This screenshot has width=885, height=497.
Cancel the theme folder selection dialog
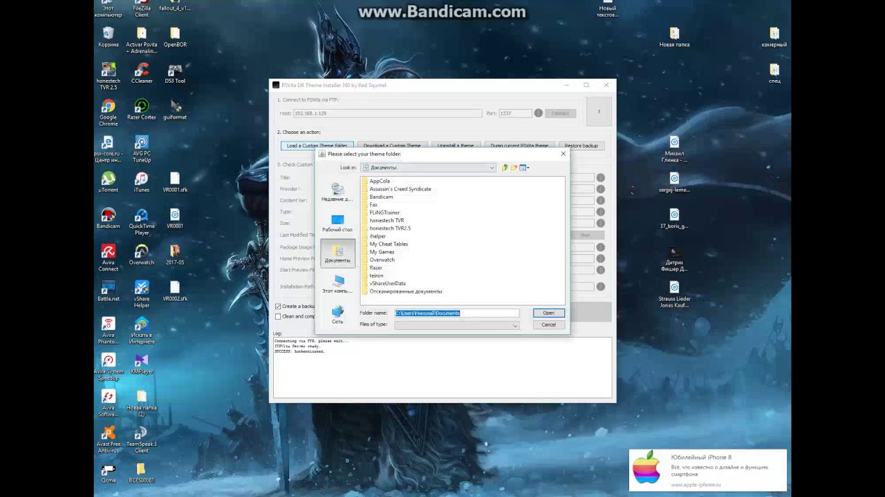(548, 324)
